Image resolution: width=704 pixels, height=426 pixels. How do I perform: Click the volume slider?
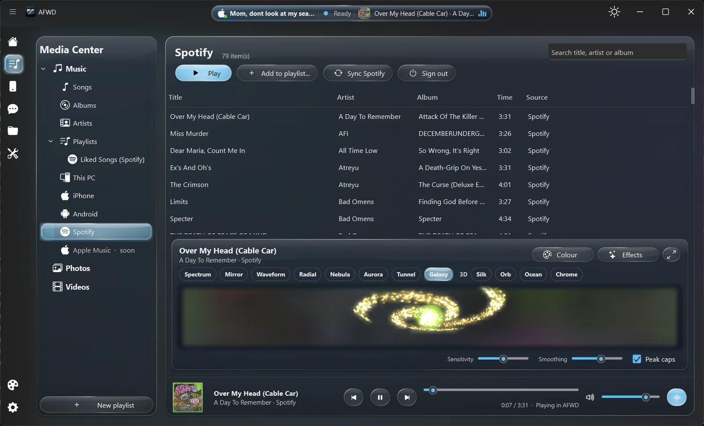(x=631, y=397)
